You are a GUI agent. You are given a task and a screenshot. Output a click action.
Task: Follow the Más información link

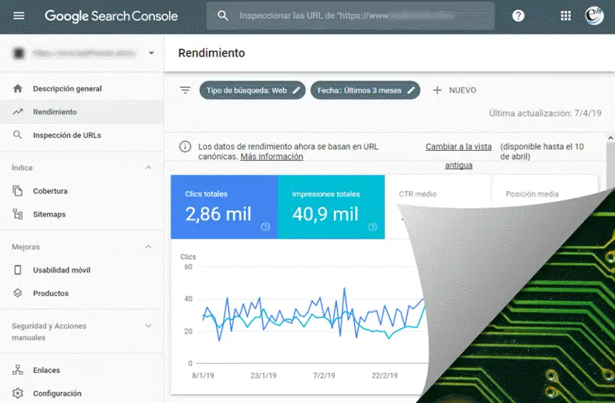(271, 157)
